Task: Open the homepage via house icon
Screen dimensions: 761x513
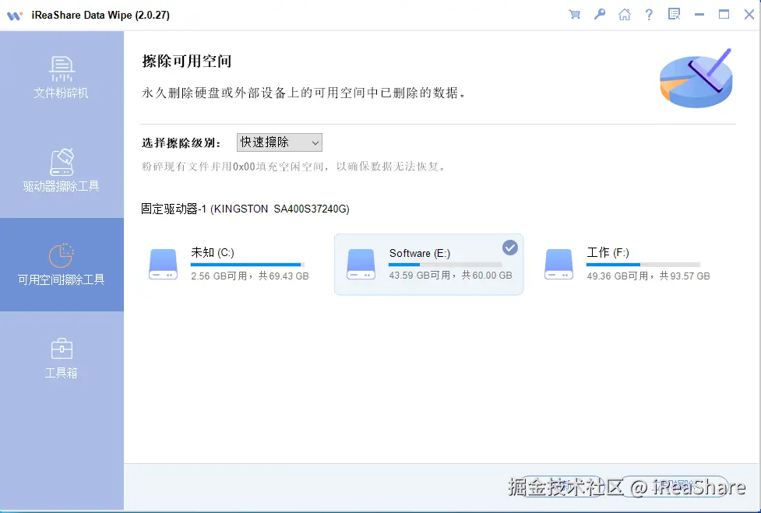Action: [x=624, y=14]
